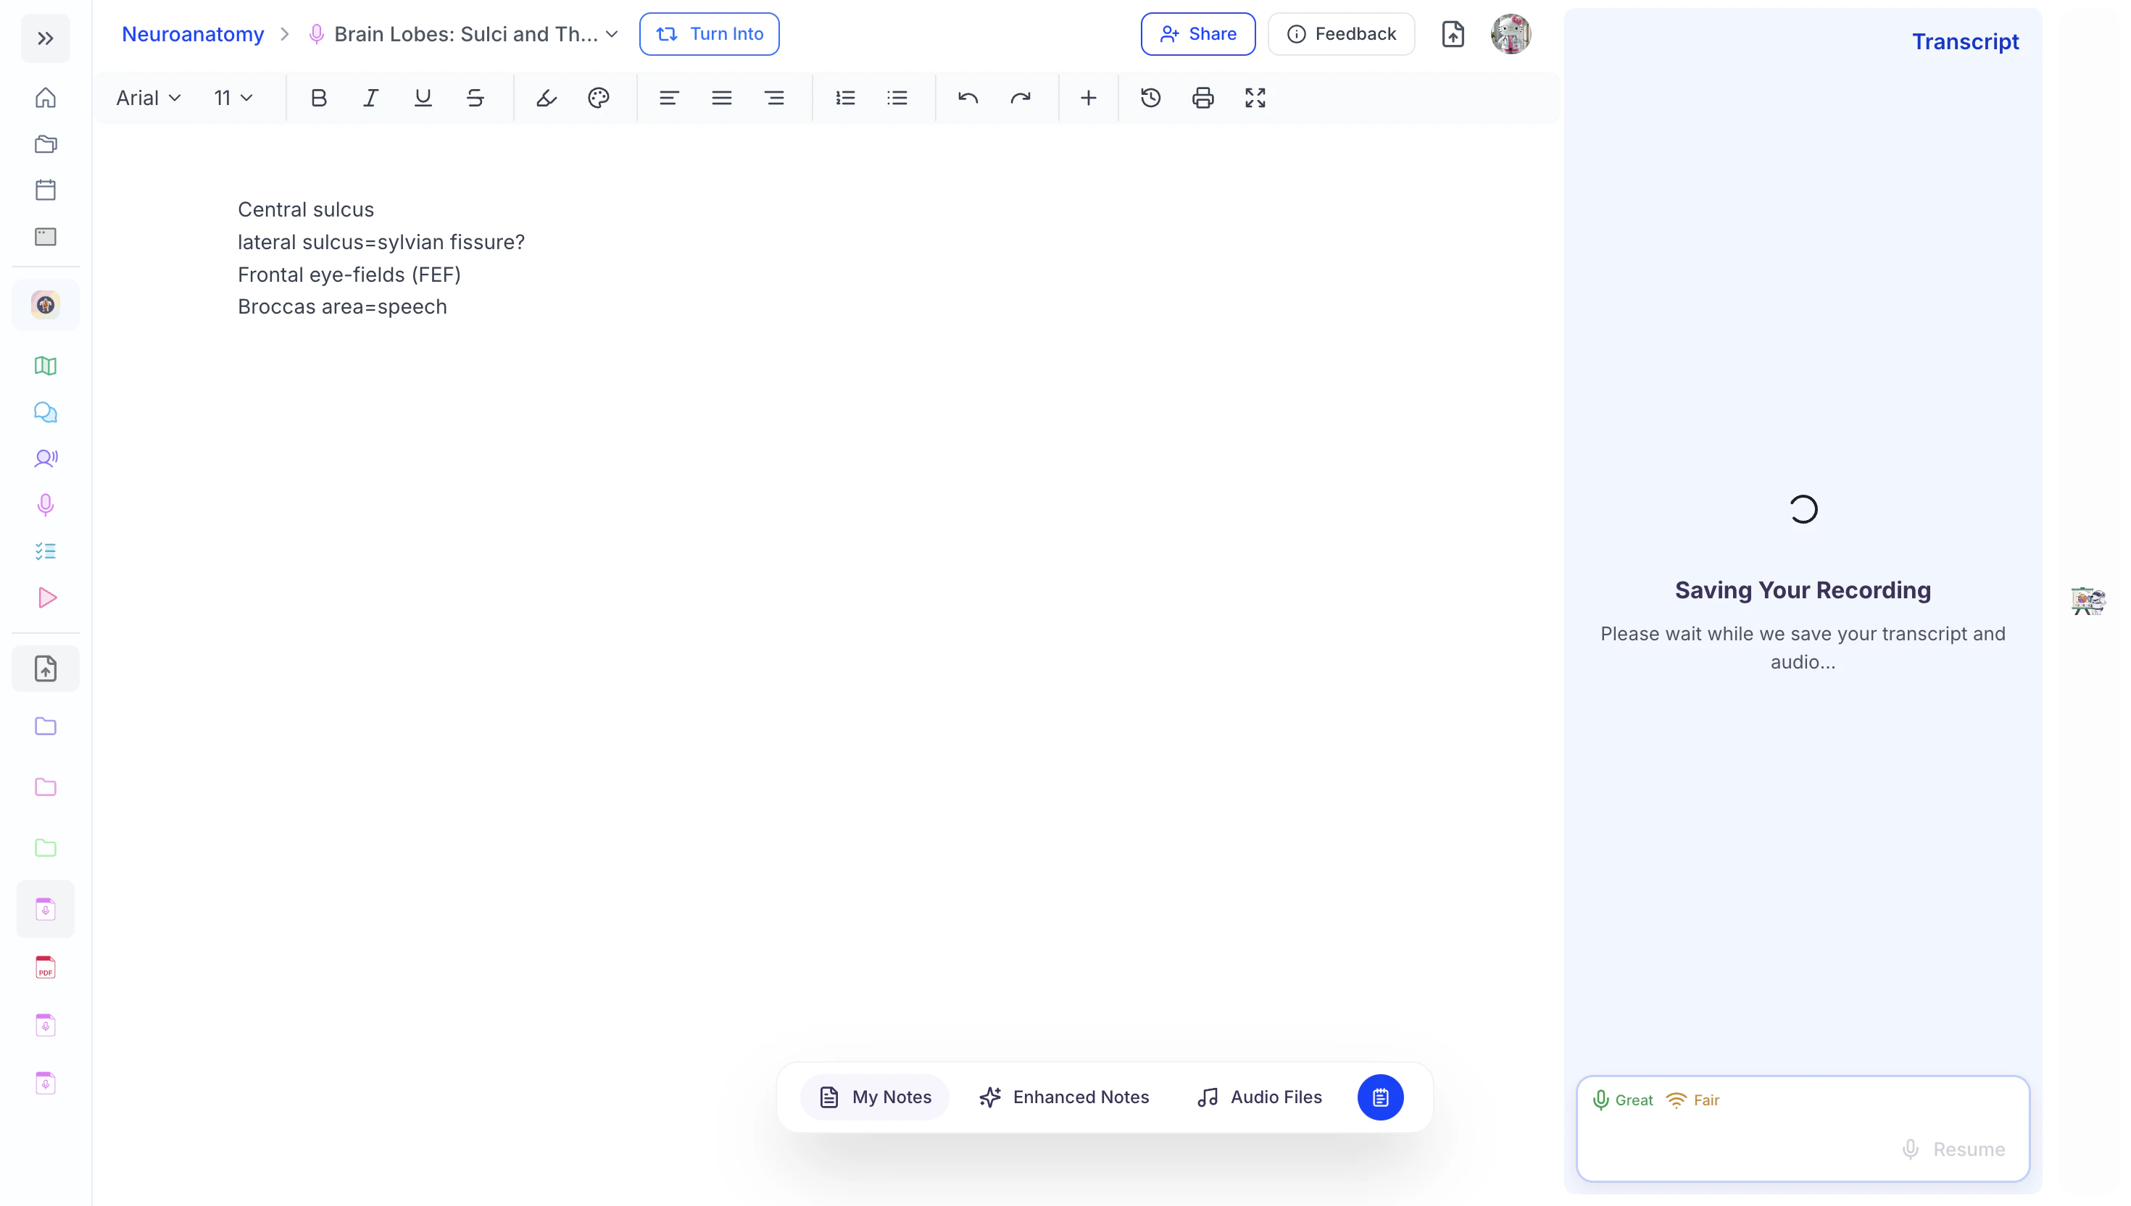This screenshot has height=1206, width=2131.
Task: Open the text color palette
Action: 599,98
